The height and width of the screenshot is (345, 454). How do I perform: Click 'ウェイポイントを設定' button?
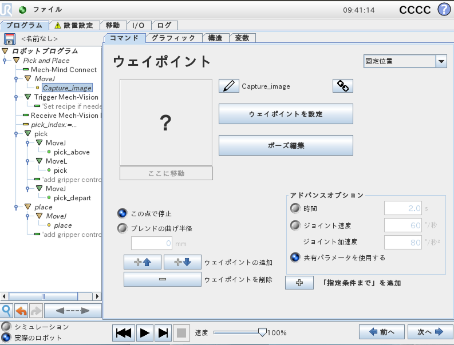click(286, 114)
